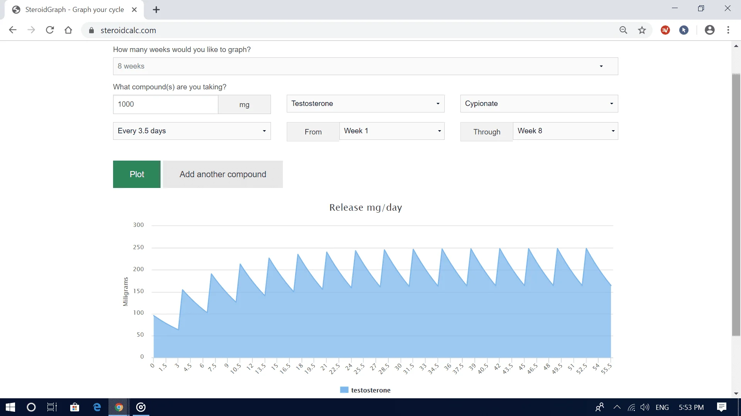Click the home page icon

point(68,30)
